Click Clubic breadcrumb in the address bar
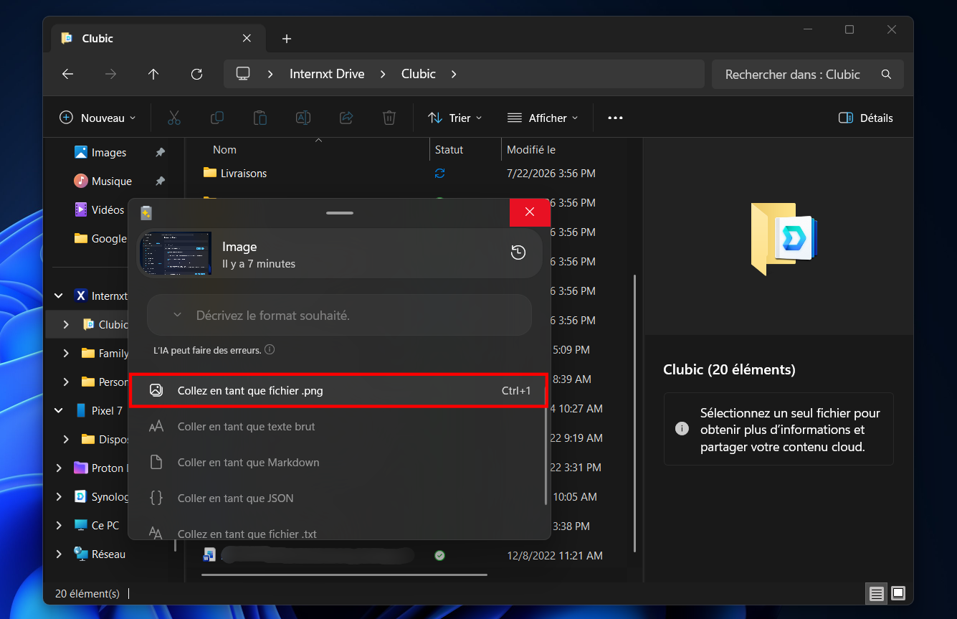The image size is (957, 619). (x=419, y=74)
